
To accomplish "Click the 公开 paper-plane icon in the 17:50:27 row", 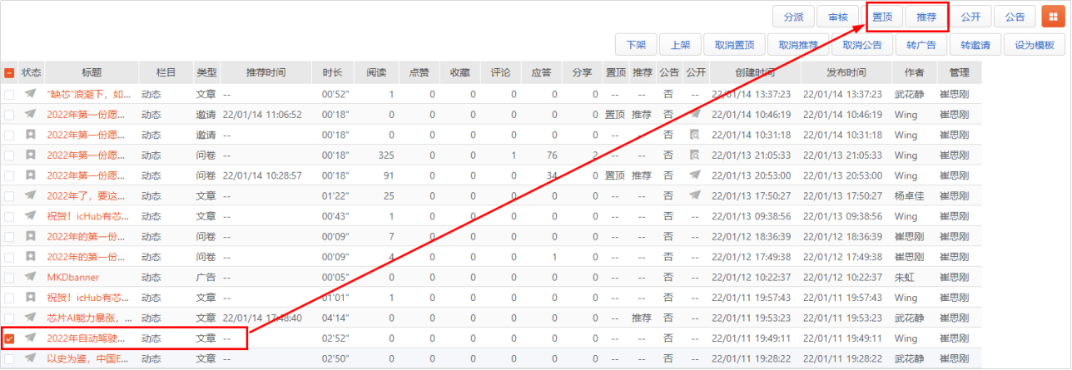I will pyautogui.click(x=695, y=195).
